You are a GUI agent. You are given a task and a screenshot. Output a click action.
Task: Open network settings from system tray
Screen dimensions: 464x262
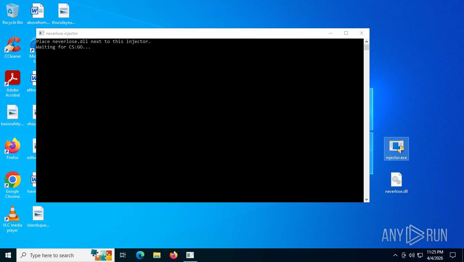click(420, 255)
